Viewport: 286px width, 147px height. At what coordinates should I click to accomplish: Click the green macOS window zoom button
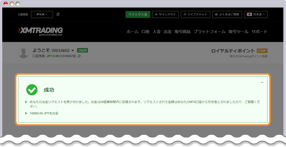tap(18, 4)
